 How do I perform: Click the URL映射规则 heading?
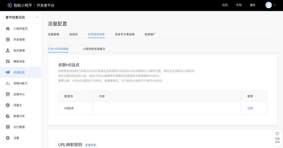pyautogui.click(x=70, y=145)
